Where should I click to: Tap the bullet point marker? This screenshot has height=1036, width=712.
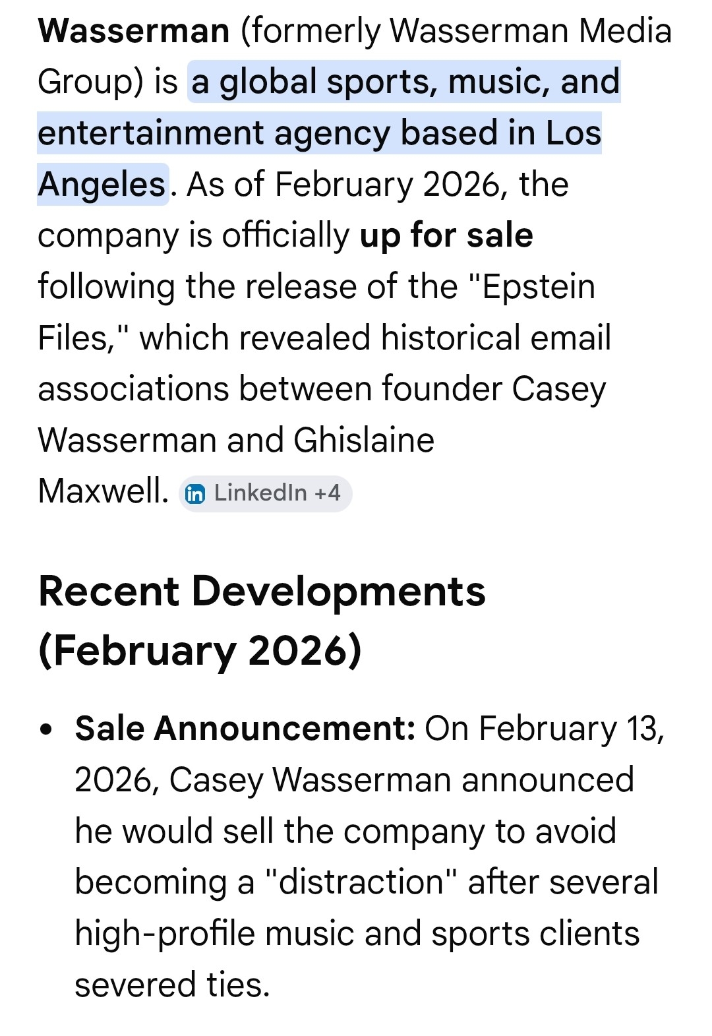click(45, 730)
